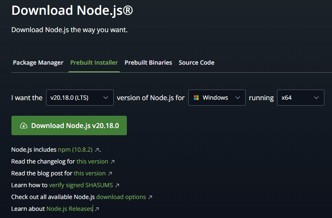Open the Package Manager tab
332x218 pixels.
(x=38, y=63)
